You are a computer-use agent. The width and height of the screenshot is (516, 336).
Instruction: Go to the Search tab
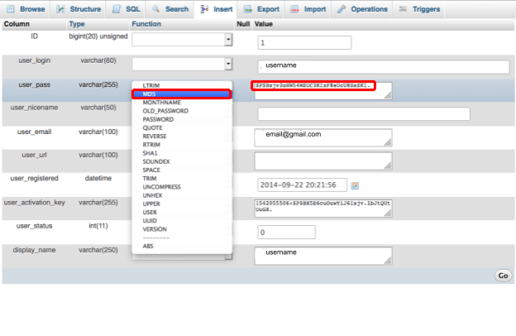(x=170, y=9)
